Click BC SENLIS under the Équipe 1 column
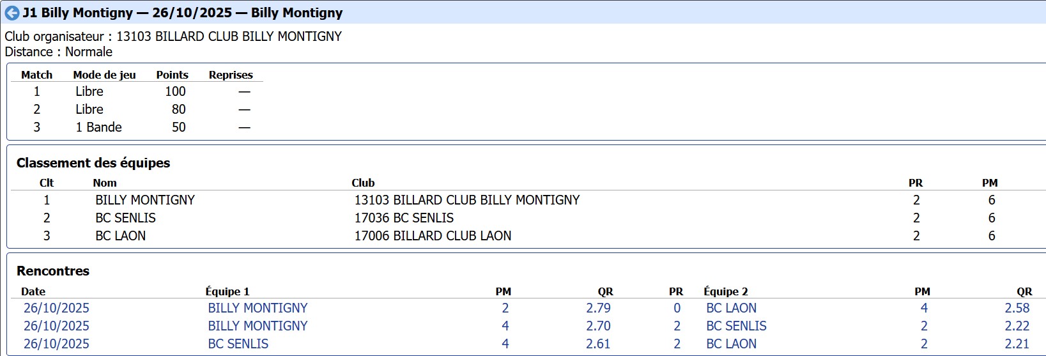Image resolution: width=1046 pixels, height=356 pixels. pos(238,344)
